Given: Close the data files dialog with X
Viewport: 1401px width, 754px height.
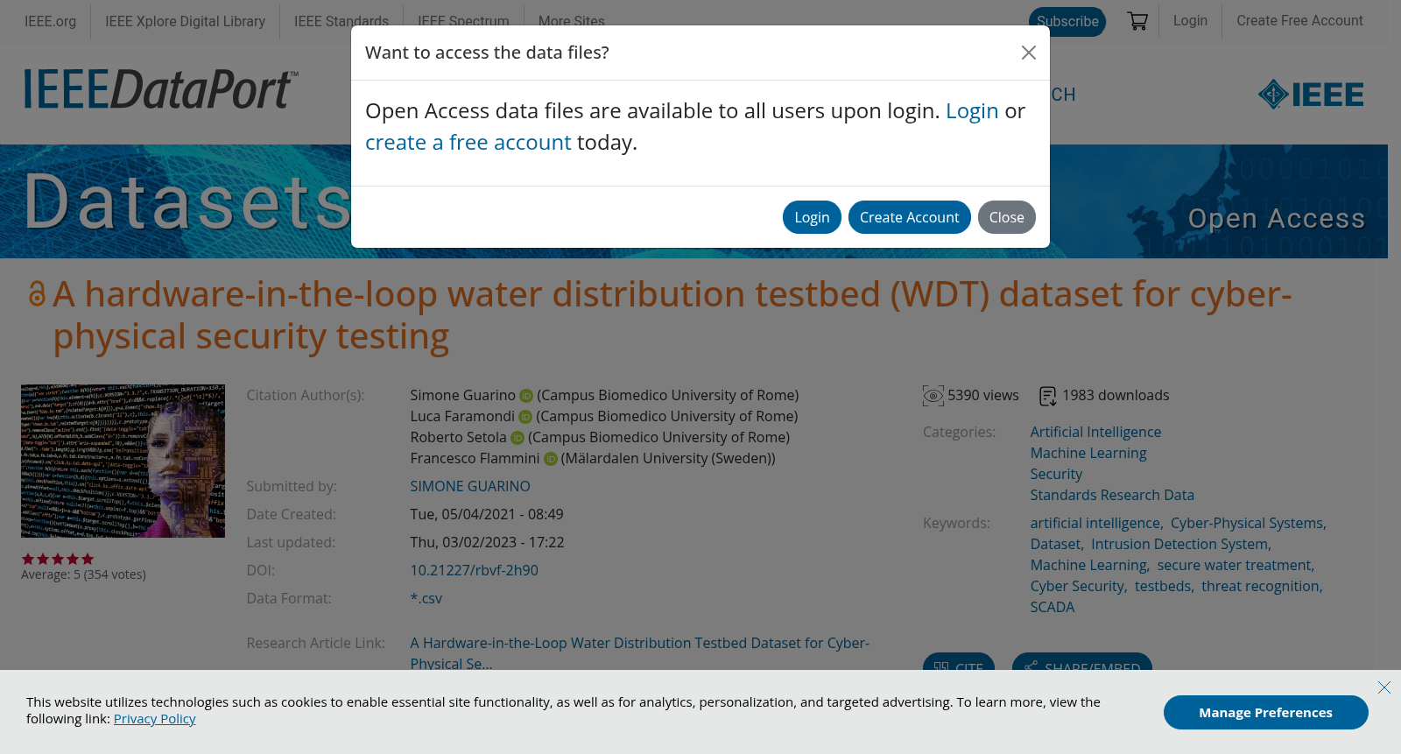Looking at the screenshot, I should (x=1029, y=53).
